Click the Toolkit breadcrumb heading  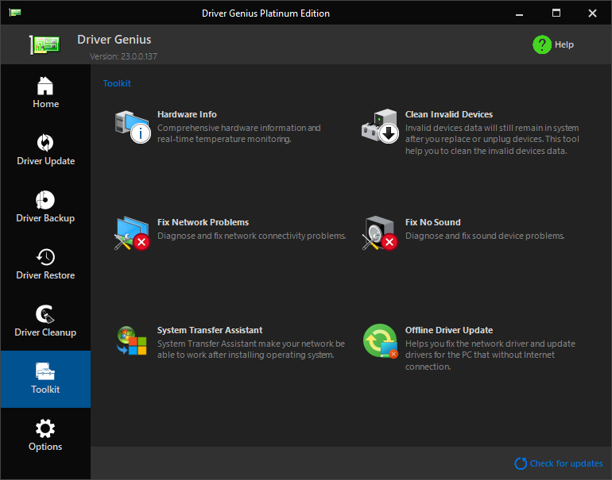[117, 83]
